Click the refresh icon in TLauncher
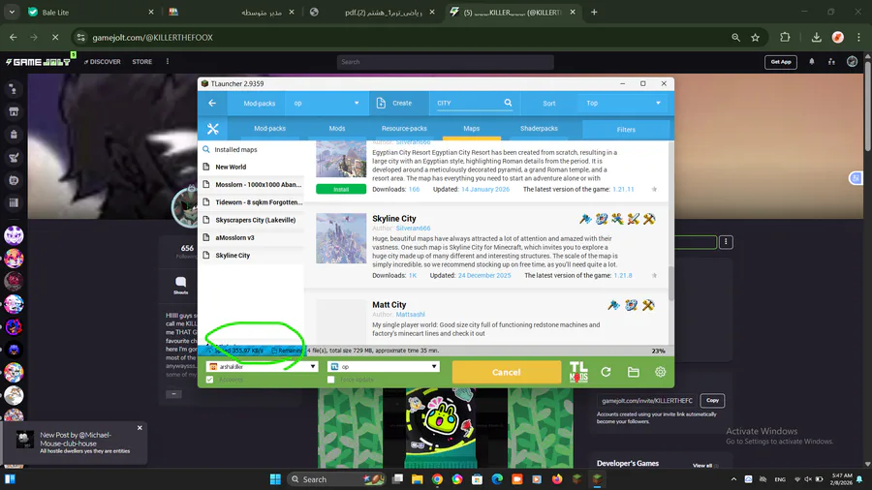The width and height of the screenshot is (872, 490). click(606, 372)
